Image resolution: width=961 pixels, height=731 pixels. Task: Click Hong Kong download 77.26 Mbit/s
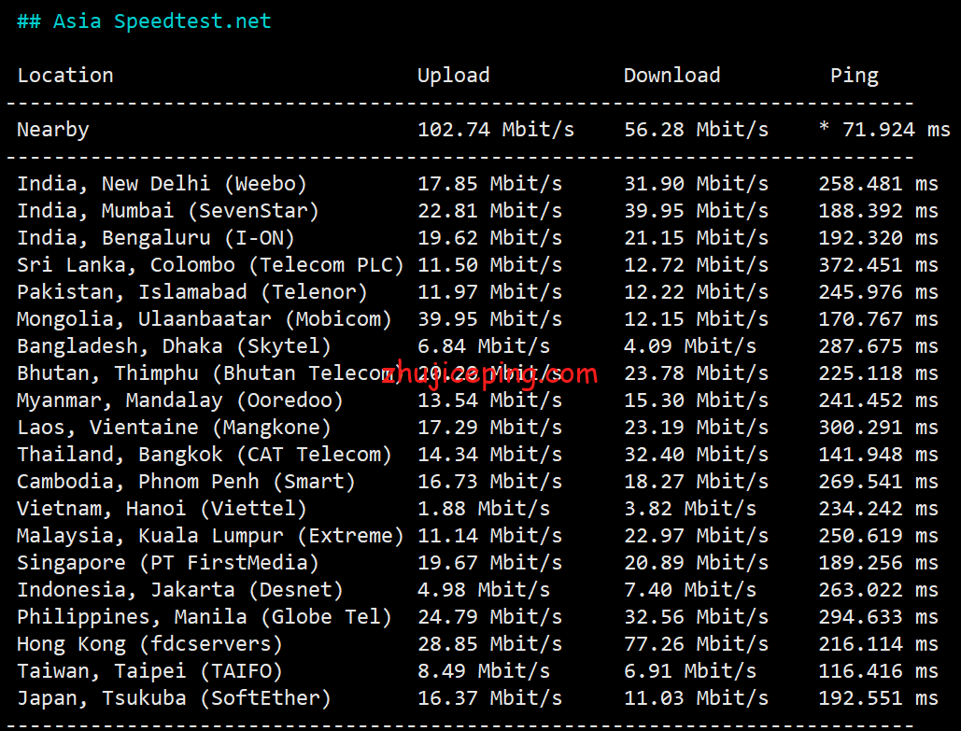tap(697, 643)
